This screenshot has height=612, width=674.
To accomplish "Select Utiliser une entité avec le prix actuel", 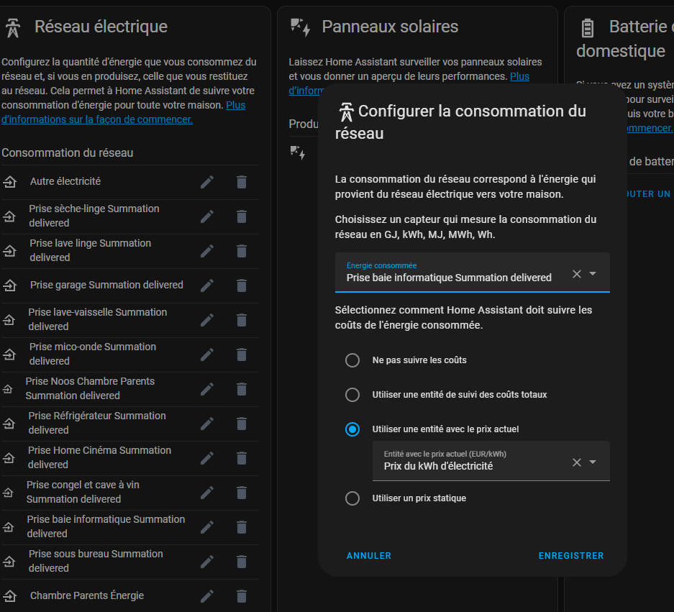I will click(352, 429).
